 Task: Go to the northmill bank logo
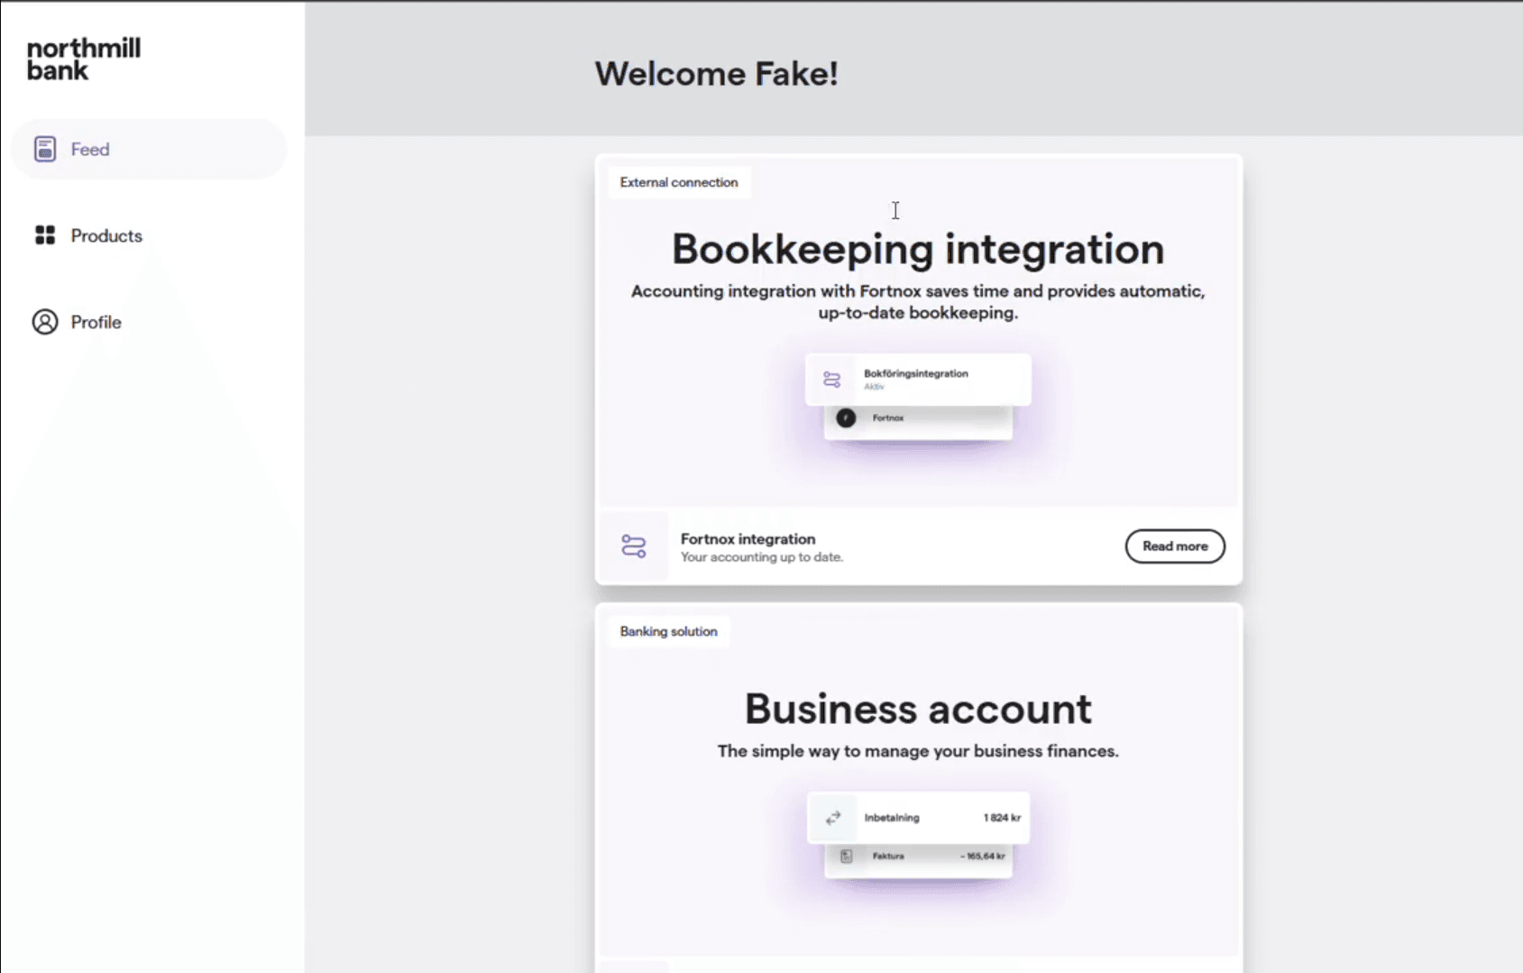click(83, 60)
